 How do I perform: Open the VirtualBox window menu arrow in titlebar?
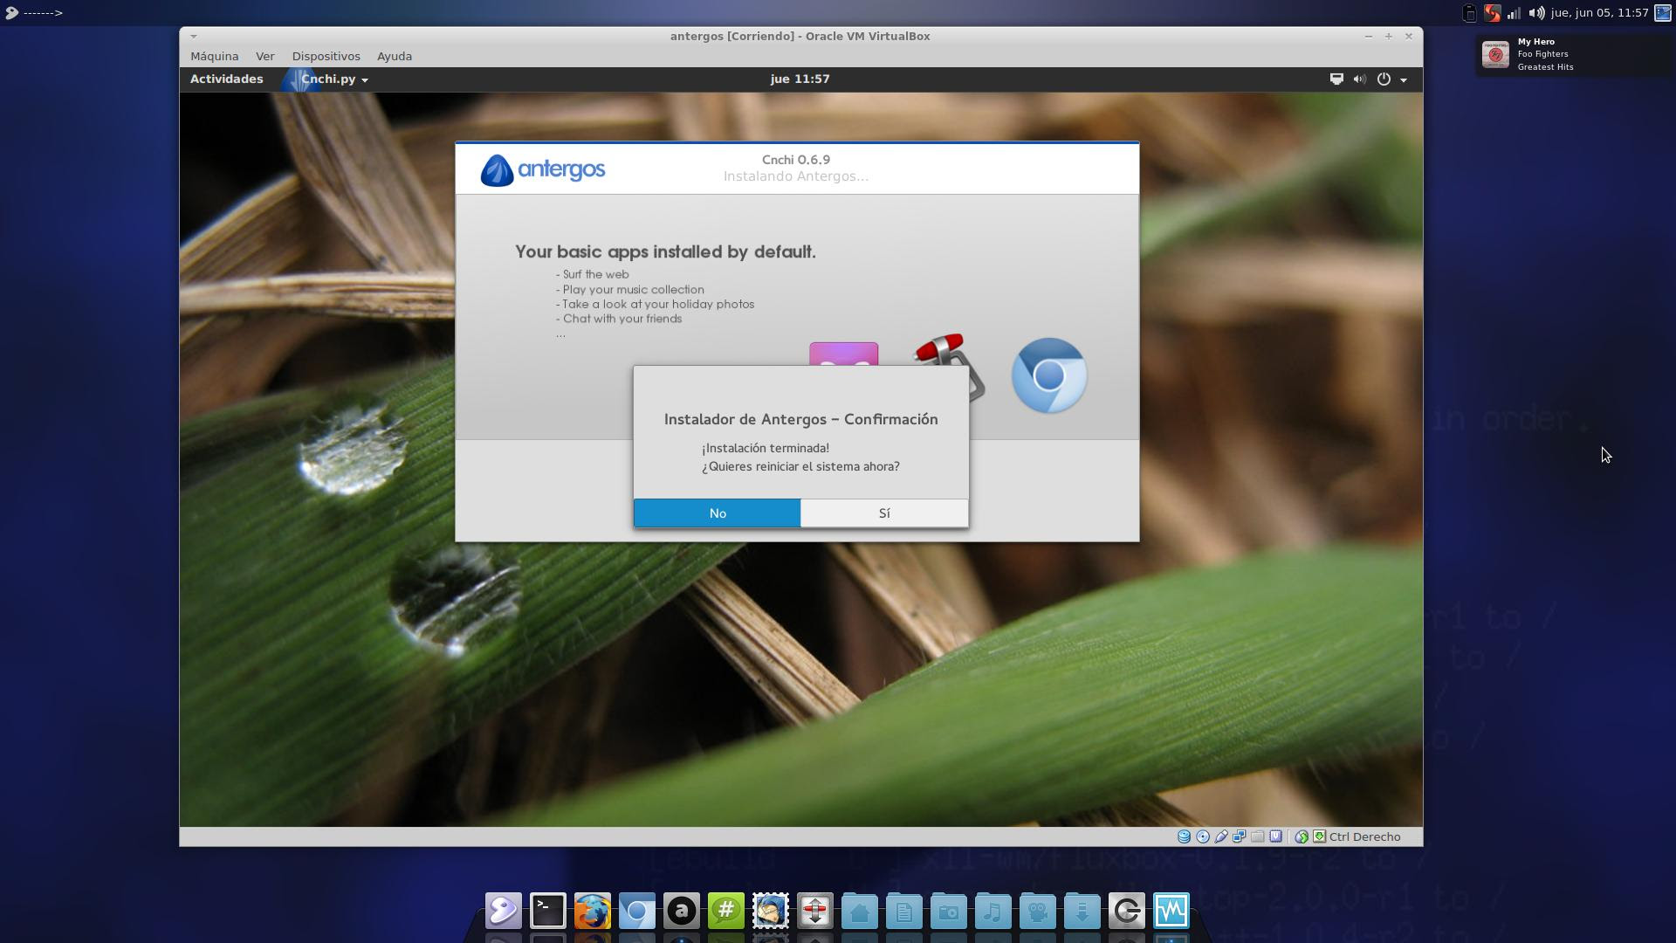pyautogui.click(x=193, y=37)
